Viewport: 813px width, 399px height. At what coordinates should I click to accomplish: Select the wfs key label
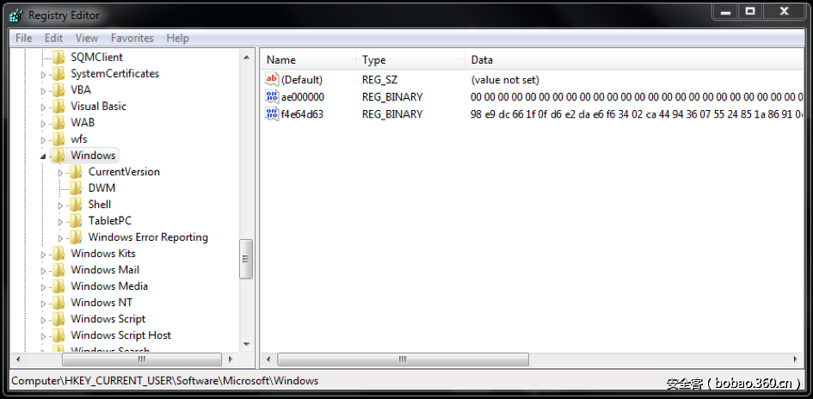click(79, 138)
